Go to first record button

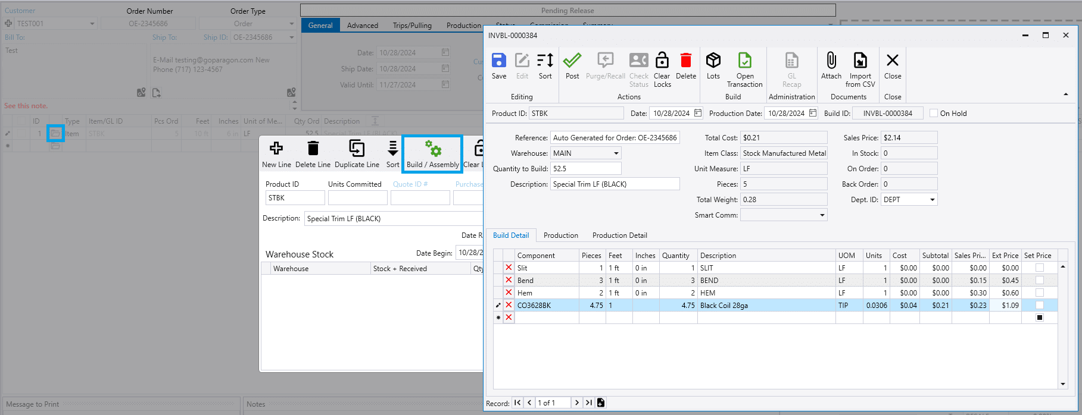(x=517, y=403)
